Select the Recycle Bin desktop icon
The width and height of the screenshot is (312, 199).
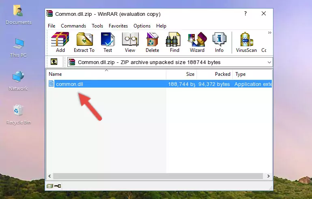[x=18, y=115]
